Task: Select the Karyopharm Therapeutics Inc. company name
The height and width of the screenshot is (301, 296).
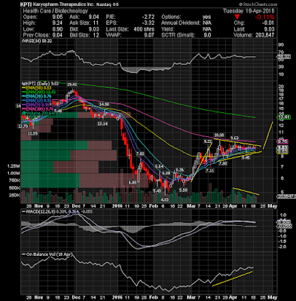Action: [x=65, y=5]
